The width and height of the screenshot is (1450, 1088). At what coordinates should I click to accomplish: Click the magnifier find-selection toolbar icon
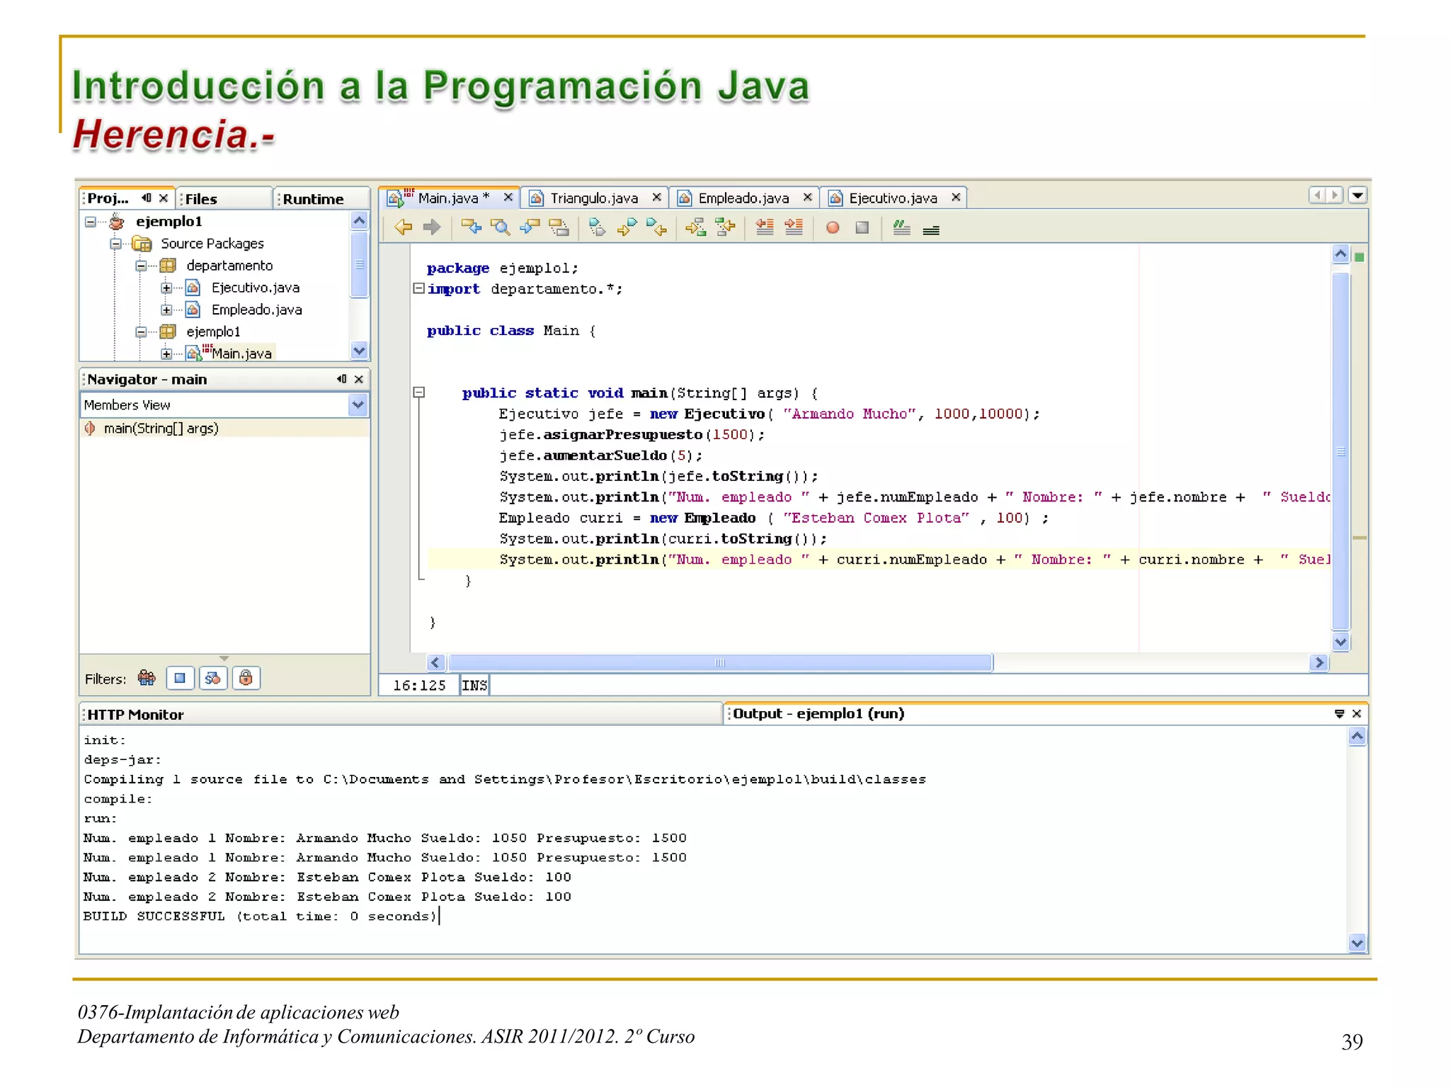501,227
